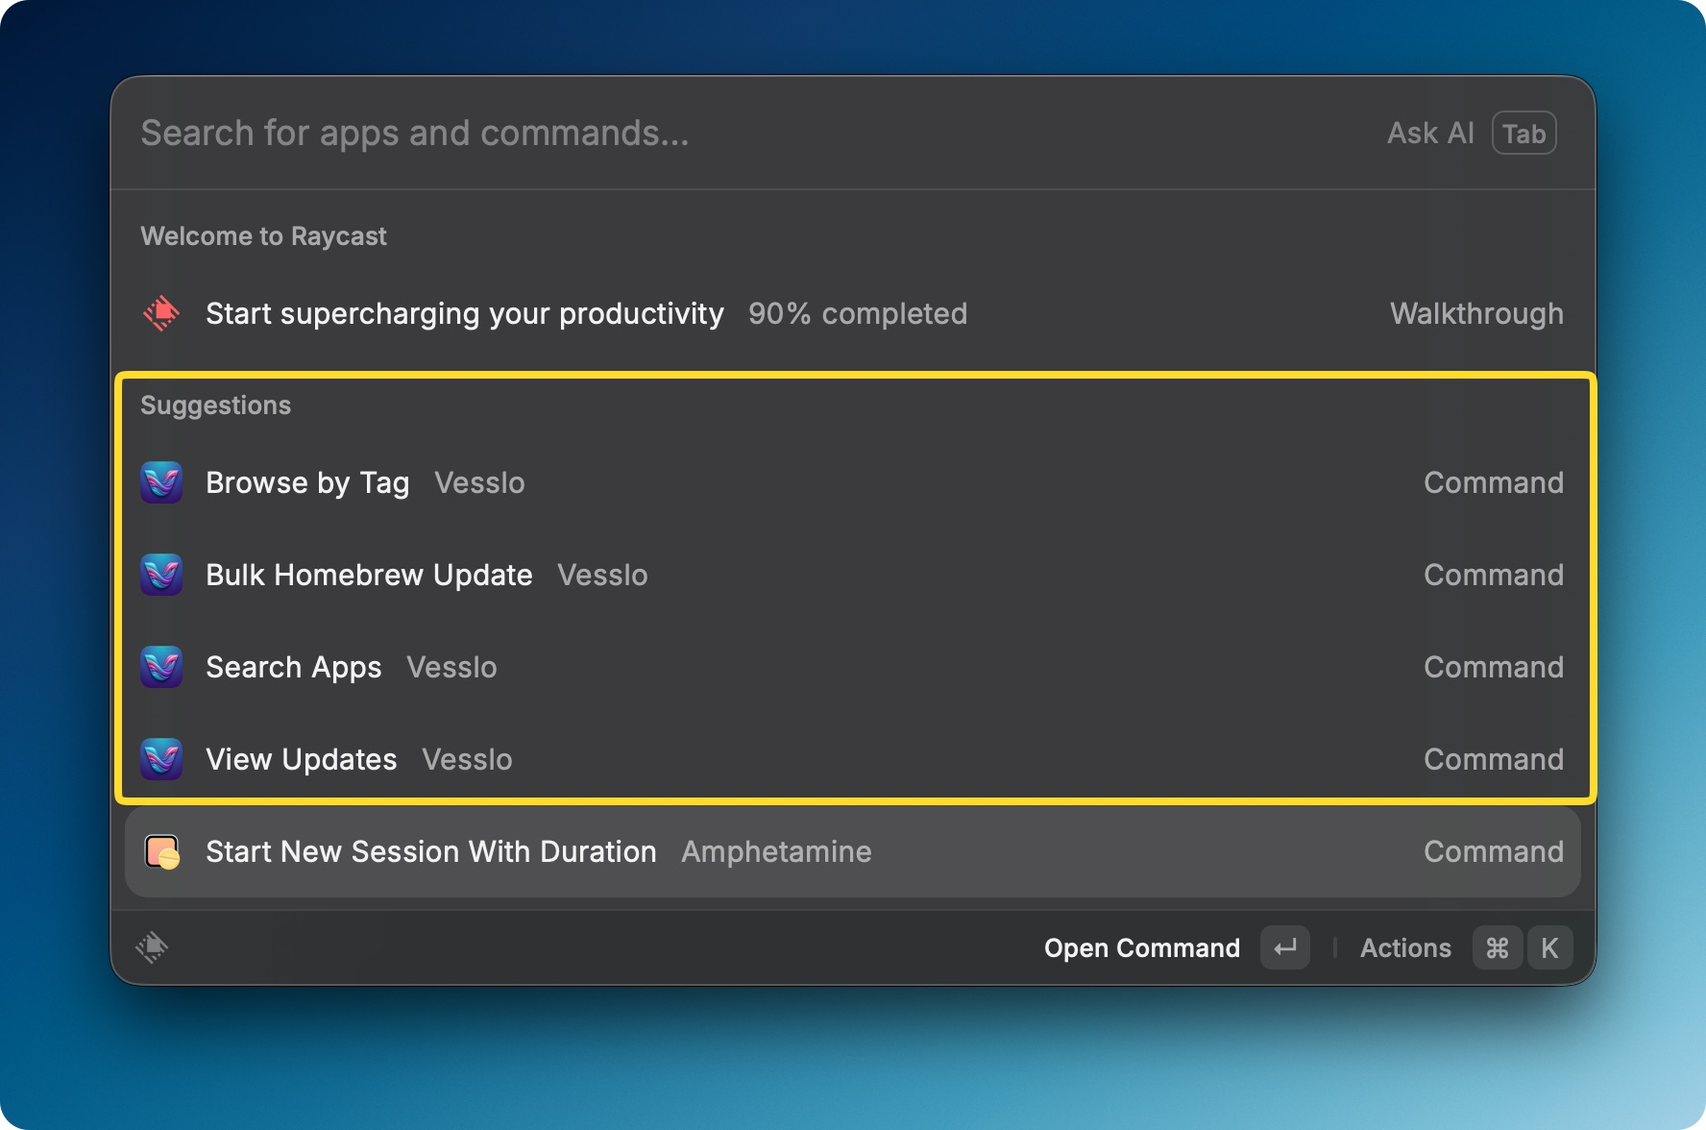The height and width of the screenshot is (1130, 1706).
Task: Click the Raycast logo in bottom bar
Action: tap(152, 947)
